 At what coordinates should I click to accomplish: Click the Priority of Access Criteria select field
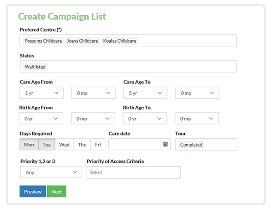pyautogui.click(x=134, y=172)
